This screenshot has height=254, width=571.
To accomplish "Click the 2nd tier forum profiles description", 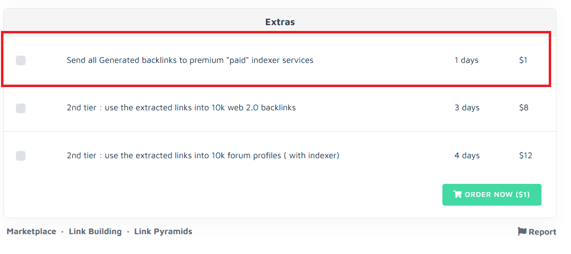I will (203, 156).
